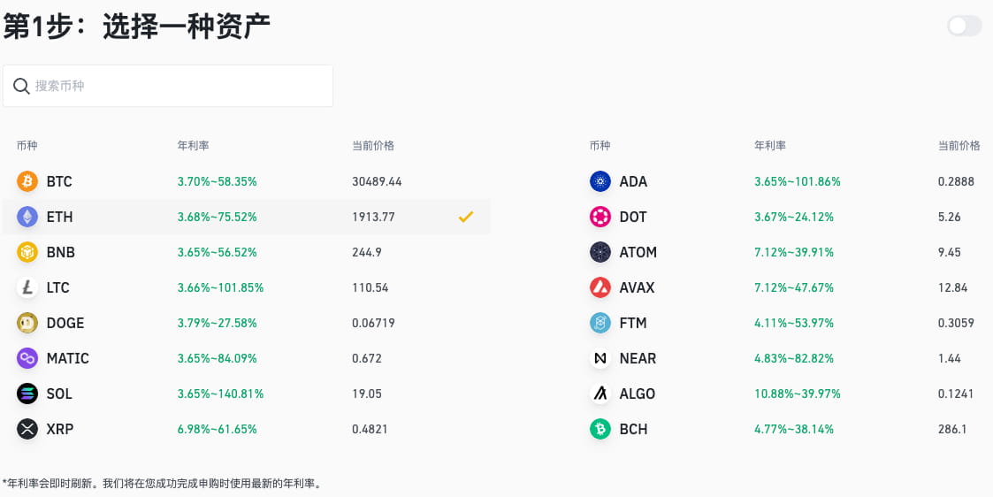The width and height of the screenshot is (993, 497).
Task: Choose XRP from the asset list
Action: pos(60,429)
